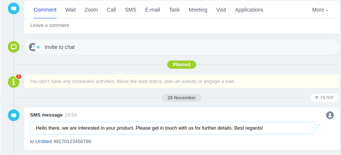Click the blue SMS message timeline icon

pos(13,115)
